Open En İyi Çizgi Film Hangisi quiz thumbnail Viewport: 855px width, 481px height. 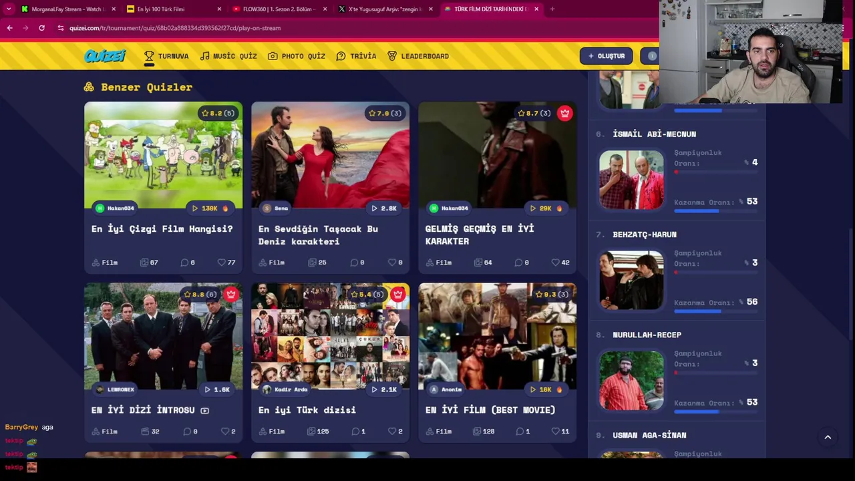[x=163, y=155]
